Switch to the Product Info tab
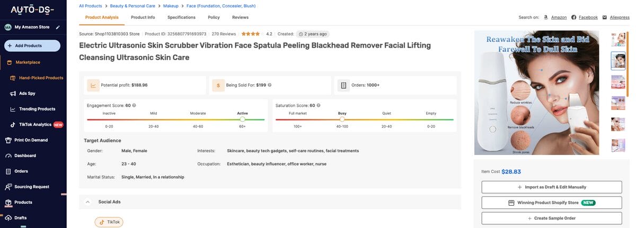The height and width of the screenshot is (228, 636). pyautogui.click(x=143, y=17)
